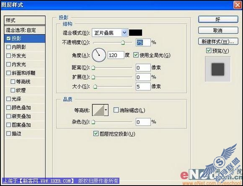Click the style preview square
243x186 pixels.
tap(218, 69)
